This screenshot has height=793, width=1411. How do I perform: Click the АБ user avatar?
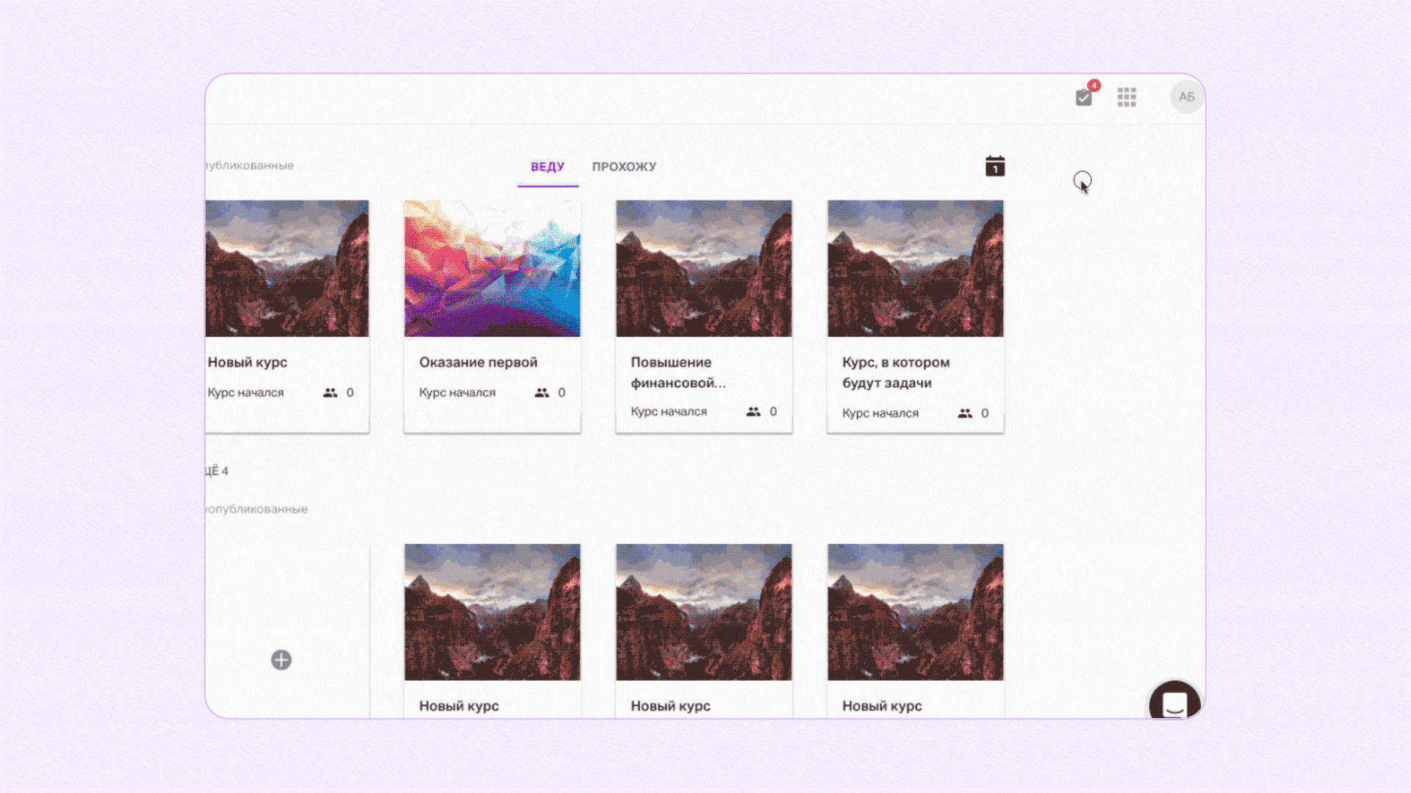(1186, 97)
